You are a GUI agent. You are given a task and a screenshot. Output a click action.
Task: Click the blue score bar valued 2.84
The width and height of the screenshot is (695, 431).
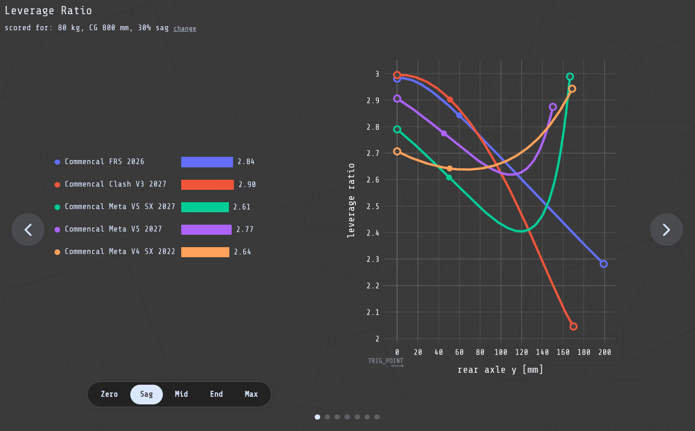[207, 162]
